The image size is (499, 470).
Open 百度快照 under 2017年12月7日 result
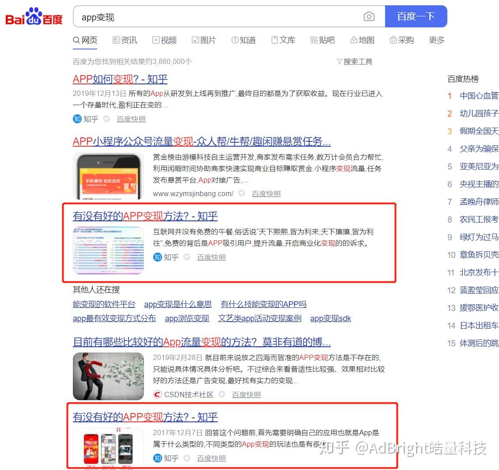[212, 458]
